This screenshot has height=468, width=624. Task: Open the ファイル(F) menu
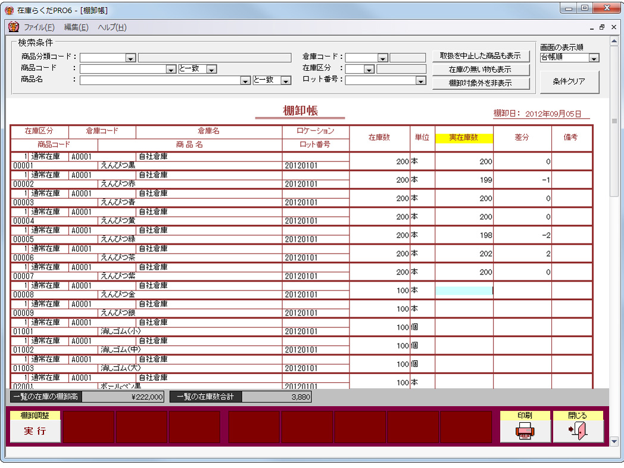[x=39, y=27]
